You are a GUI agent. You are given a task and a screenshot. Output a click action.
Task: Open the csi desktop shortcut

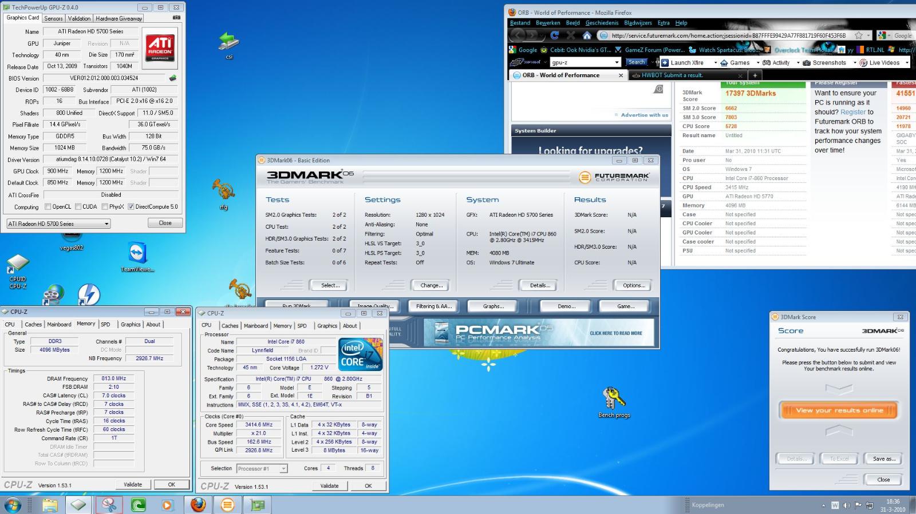click(x=228, y=45)
